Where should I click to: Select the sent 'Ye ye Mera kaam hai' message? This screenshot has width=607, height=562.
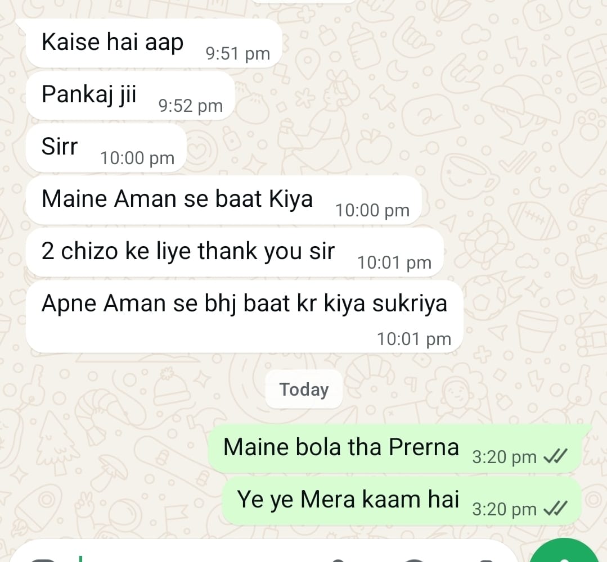click(402, 501)
